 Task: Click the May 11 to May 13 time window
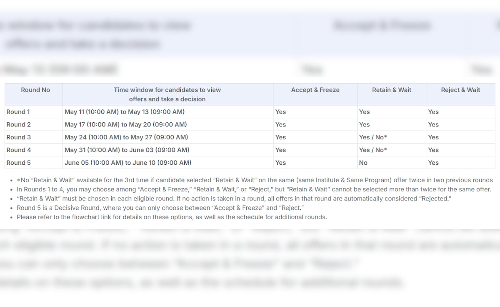tap(125, 112)
